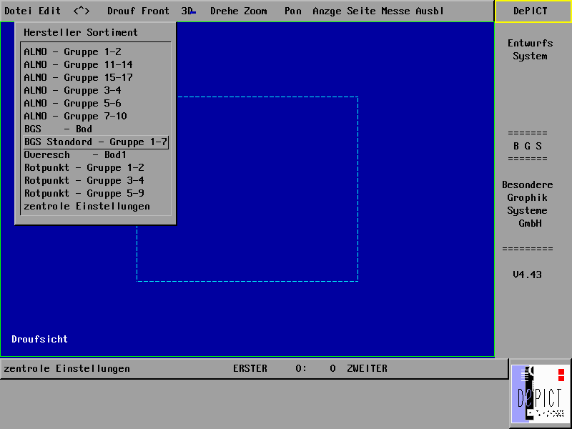Select the Zoom command

click(256, 11)
